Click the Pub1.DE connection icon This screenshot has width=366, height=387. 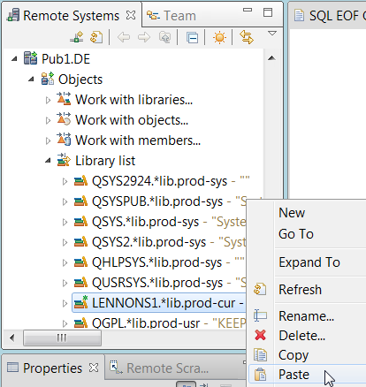point(31,58)
